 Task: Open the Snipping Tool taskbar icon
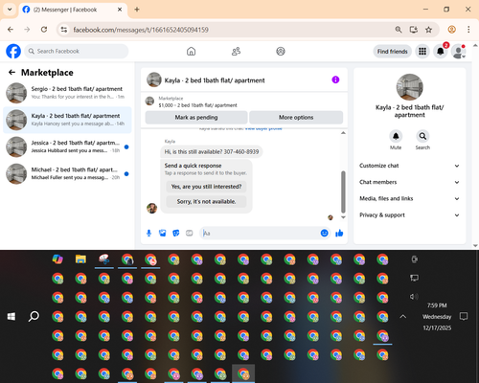(104, 259)
